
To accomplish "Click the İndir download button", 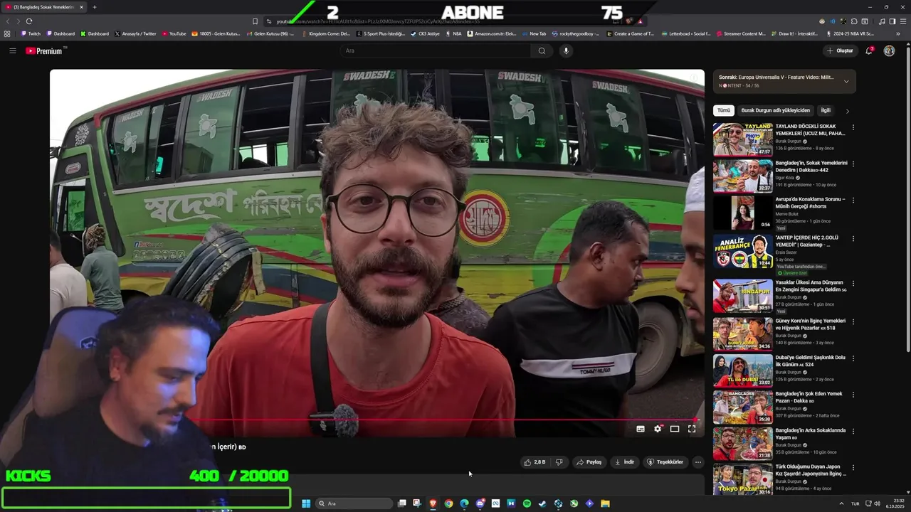I will 624,462.
